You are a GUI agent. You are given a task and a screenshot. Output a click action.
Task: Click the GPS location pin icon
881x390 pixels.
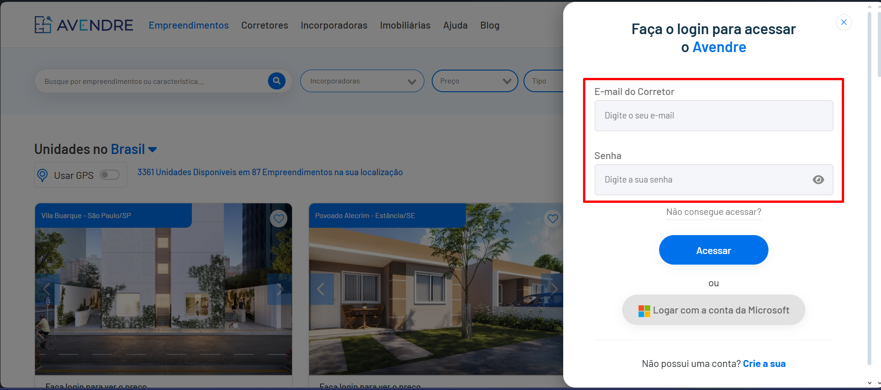coord(42,175)
